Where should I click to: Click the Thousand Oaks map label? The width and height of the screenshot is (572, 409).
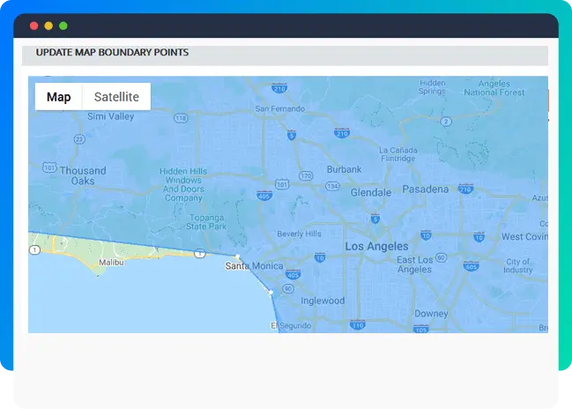[x=83, y=175]
